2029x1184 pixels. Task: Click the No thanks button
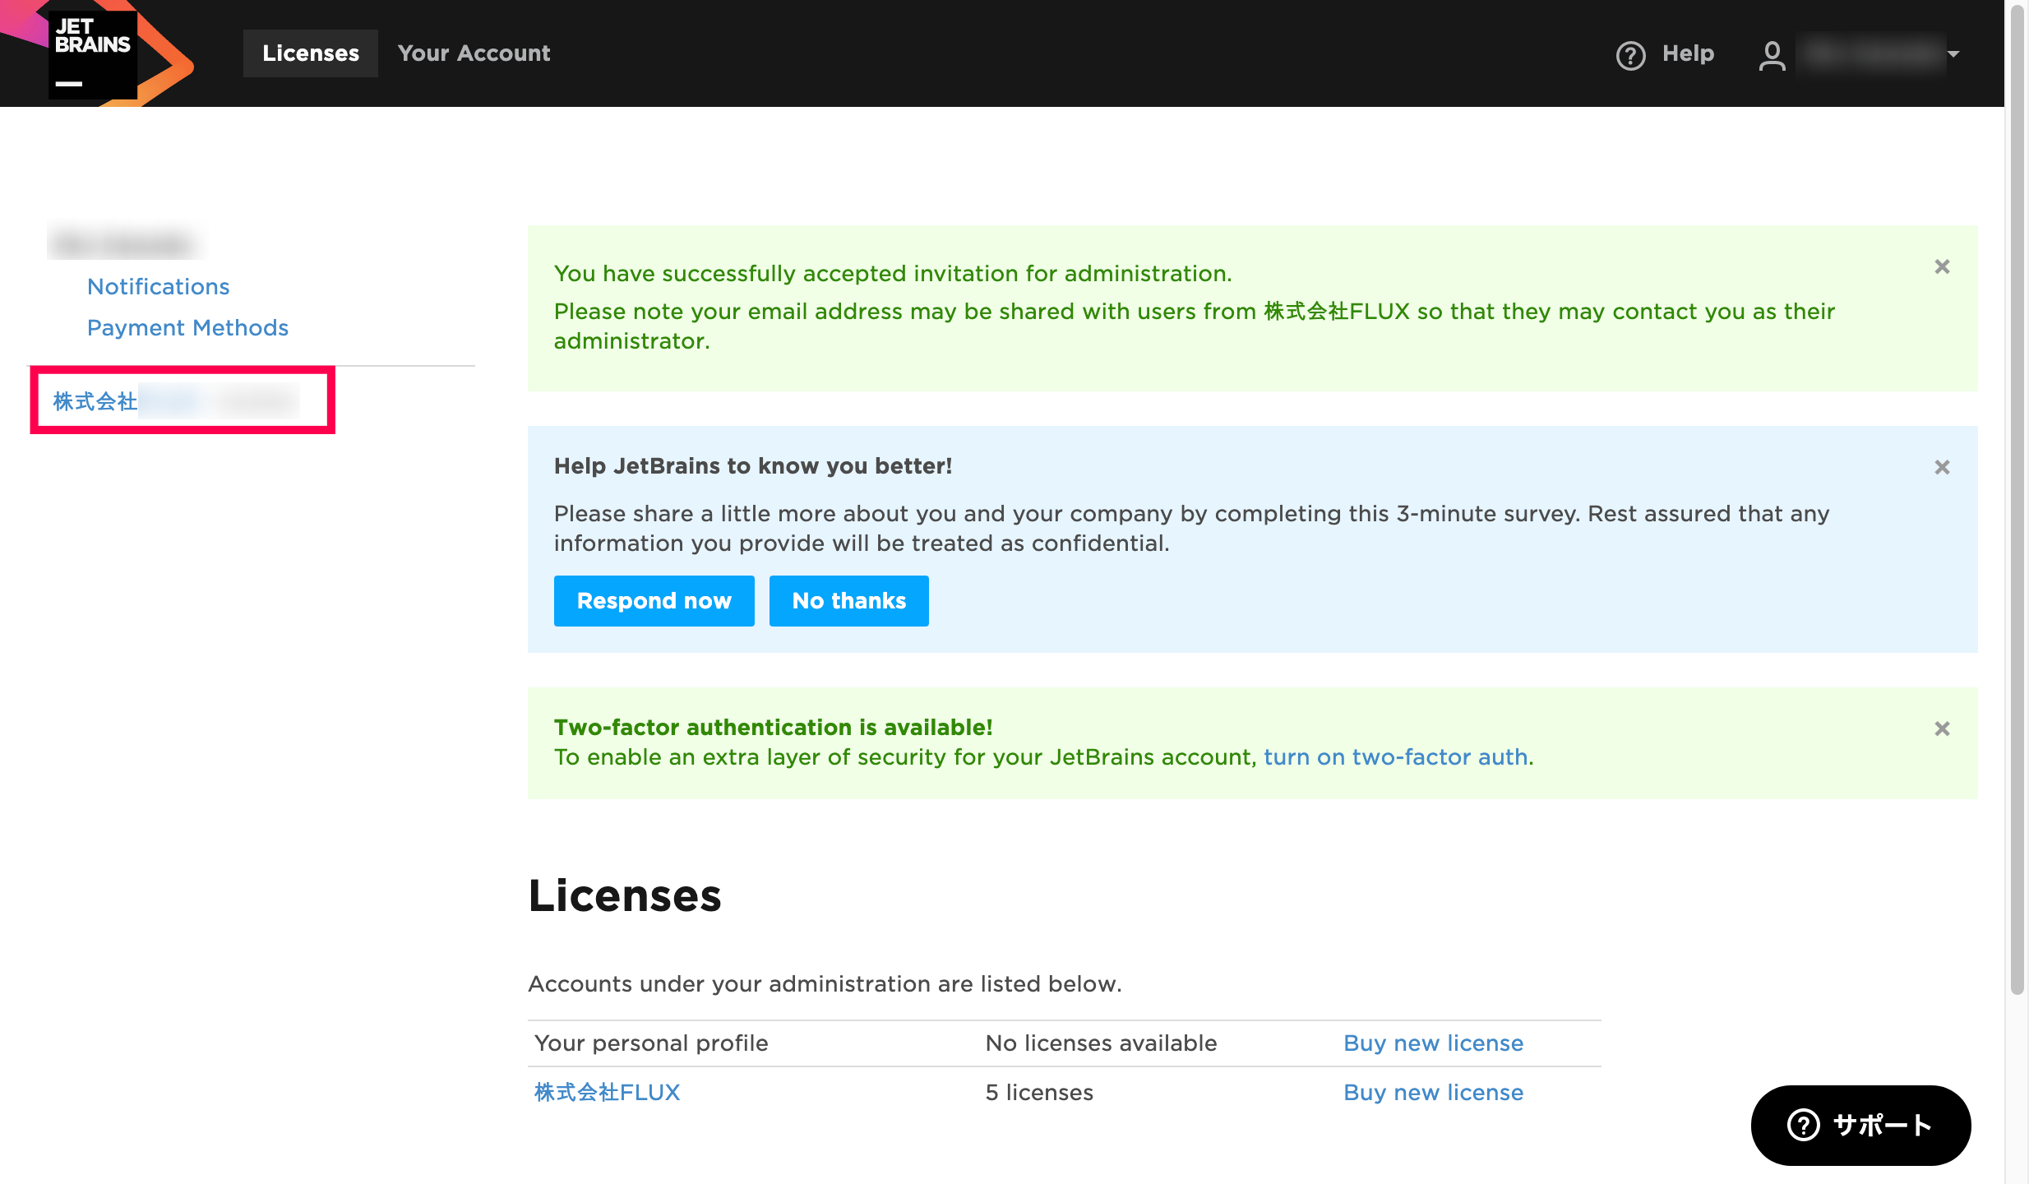[848, 601]
